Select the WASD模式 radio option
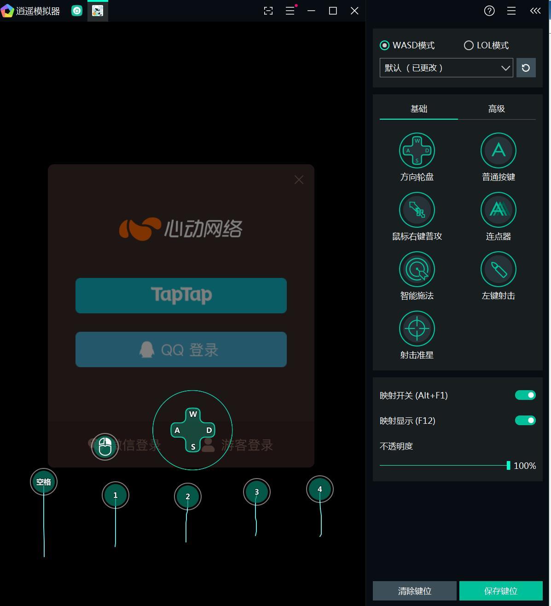This screenshot has height=606, width=551. (x=407, y=45)
